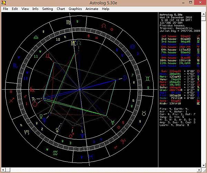Open the Graphics menu

(x=75, y=9)
